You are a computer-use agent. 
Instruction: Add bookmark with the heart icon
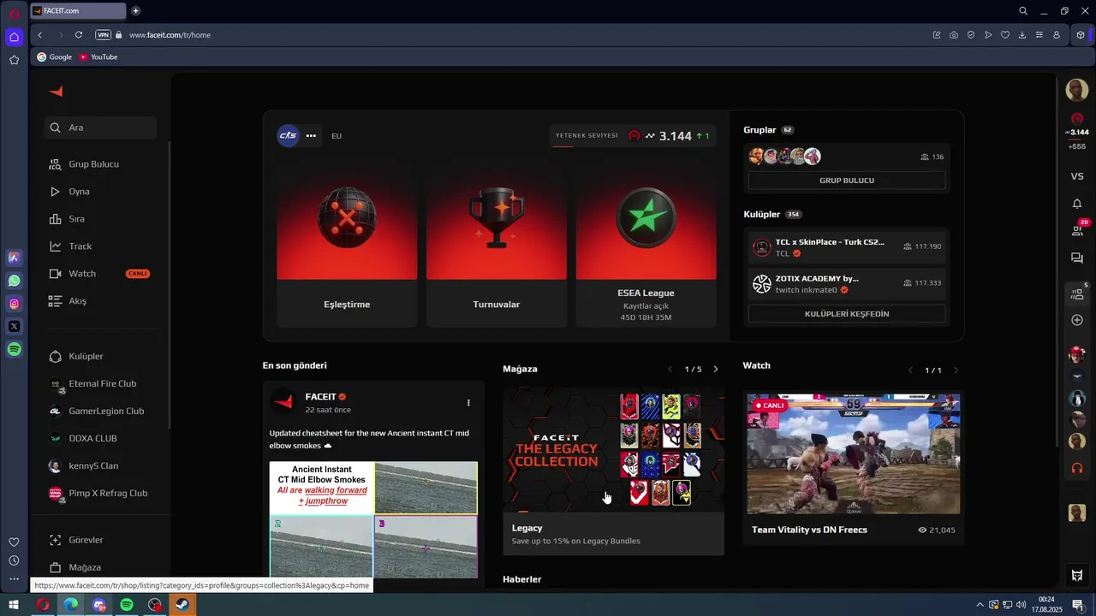pos(1005,35)
